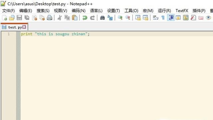The height and width of the screenshot is (120, 213).
Task: Click the Redo arrow icon
Action: tap(93, 18)
